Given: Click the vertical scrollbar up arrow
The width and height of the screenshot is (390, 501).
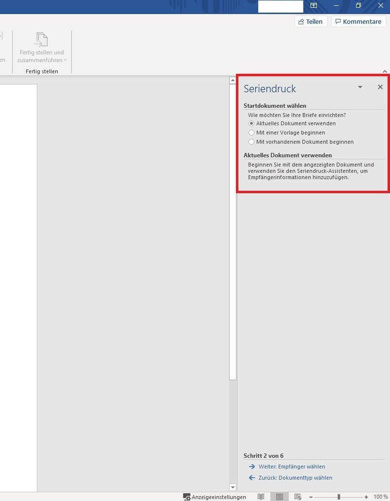Looking at the screenshot, I should [x=233, y=81].
